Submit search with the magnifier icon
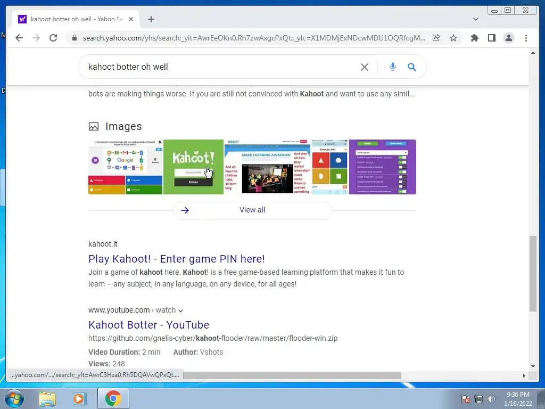Screen dimensions: 545x409 pos(411,67)
